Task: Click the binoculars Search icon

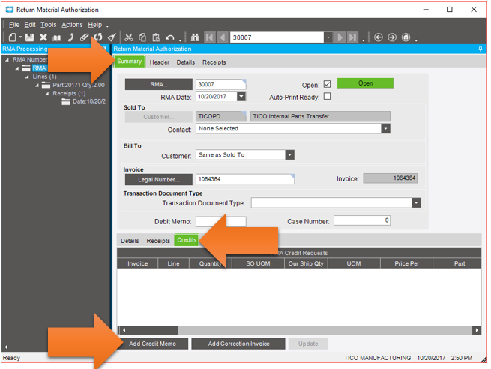Action: (x=195, y=37)
